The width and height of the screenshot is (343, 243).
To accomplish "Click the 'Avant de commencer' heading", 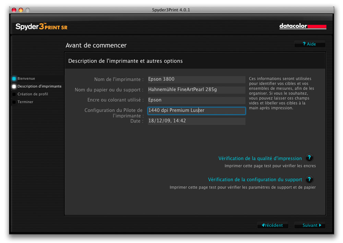I will click(x=96, y=45).
